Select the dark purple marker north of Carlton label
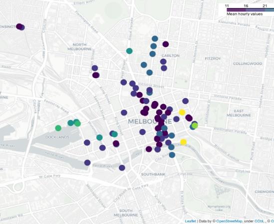Viewport: 274px width, 224px height. coord(166,44)
